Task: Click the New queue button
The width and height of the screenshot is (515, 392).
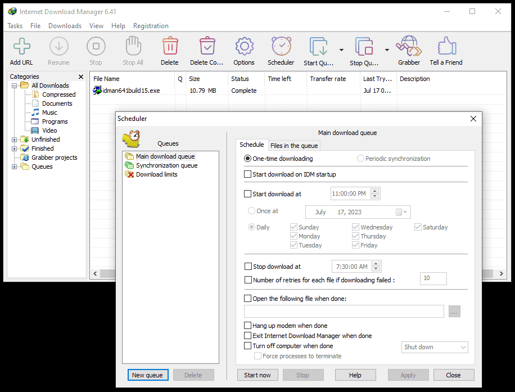Action: (148, 375)
